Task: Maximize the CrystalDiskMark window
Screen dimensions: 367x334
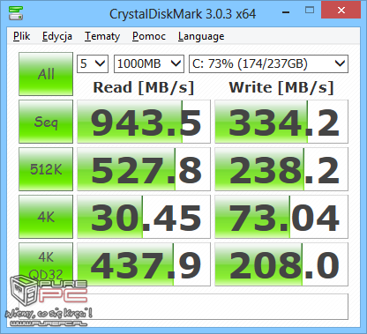Action: 310,11
